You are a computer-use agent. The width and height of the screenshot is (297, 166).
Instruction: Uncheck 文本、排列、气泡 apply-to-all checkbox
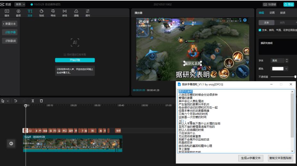pos(260,30)
